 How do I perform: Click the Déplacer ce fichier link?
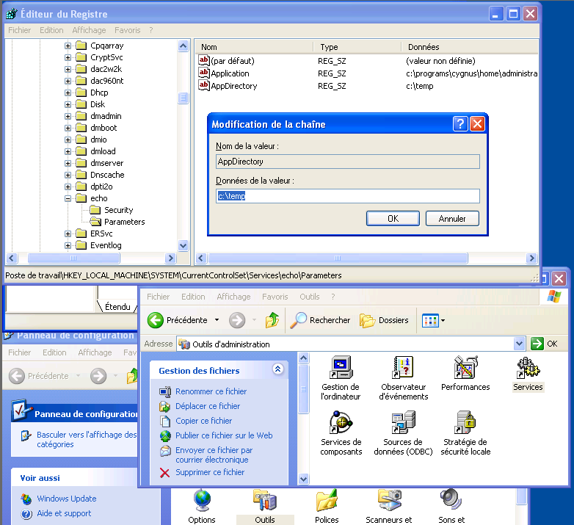[x=208, y=406]
